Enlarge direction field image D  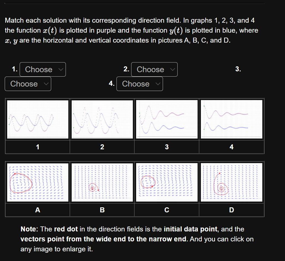tap(231, 182)
